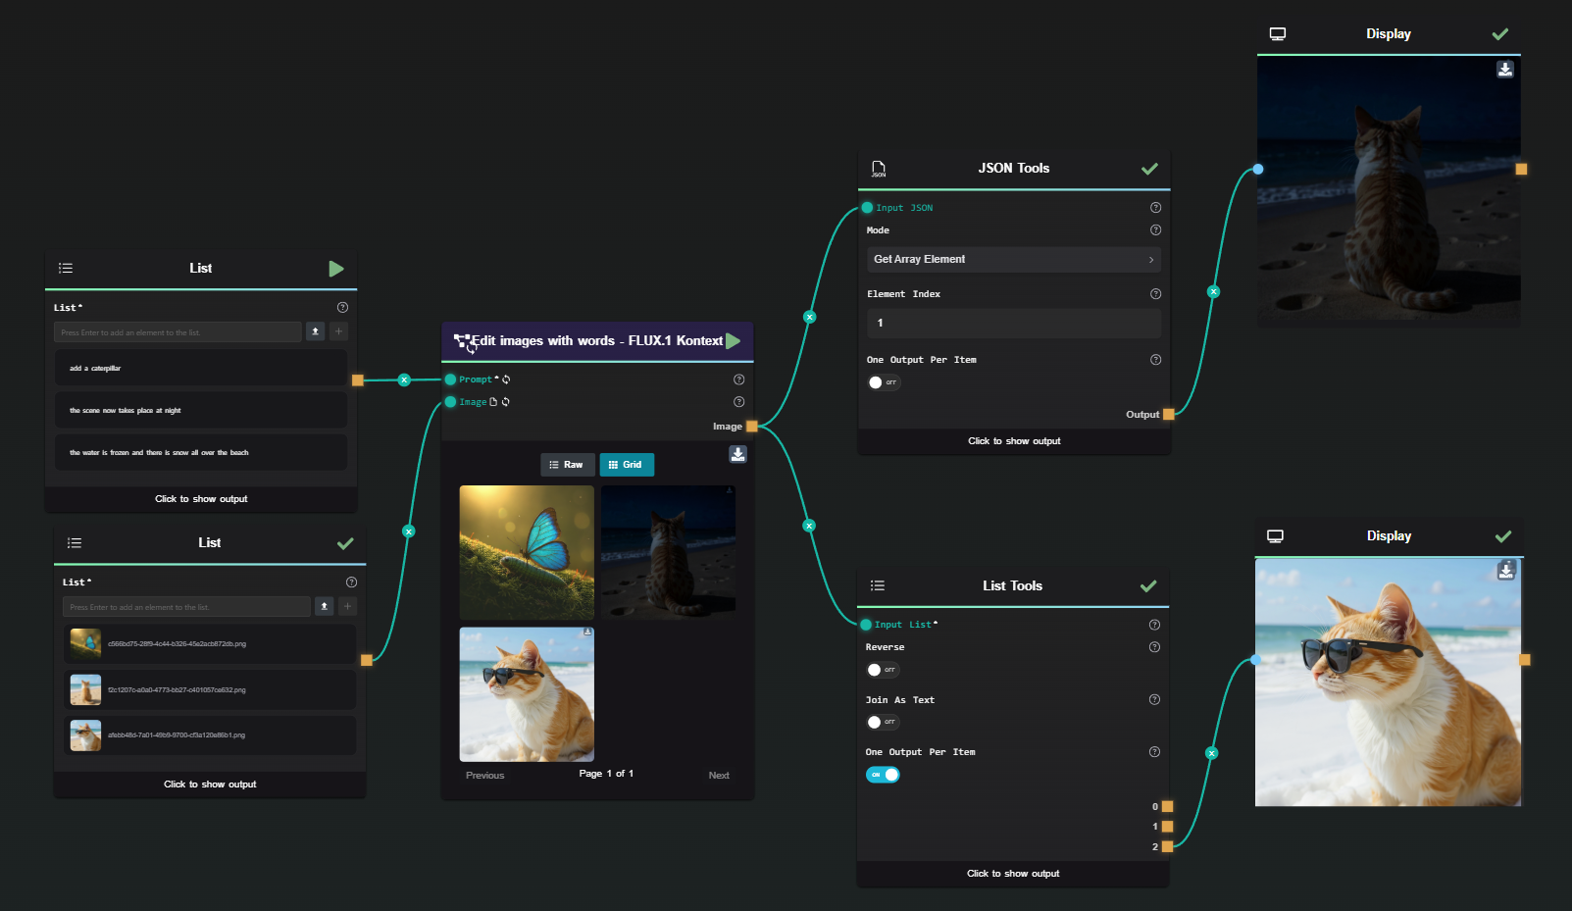Screen dimensions: 1572x911
Task: Open help for Join As Text
Action: [x=1154, y=699]
